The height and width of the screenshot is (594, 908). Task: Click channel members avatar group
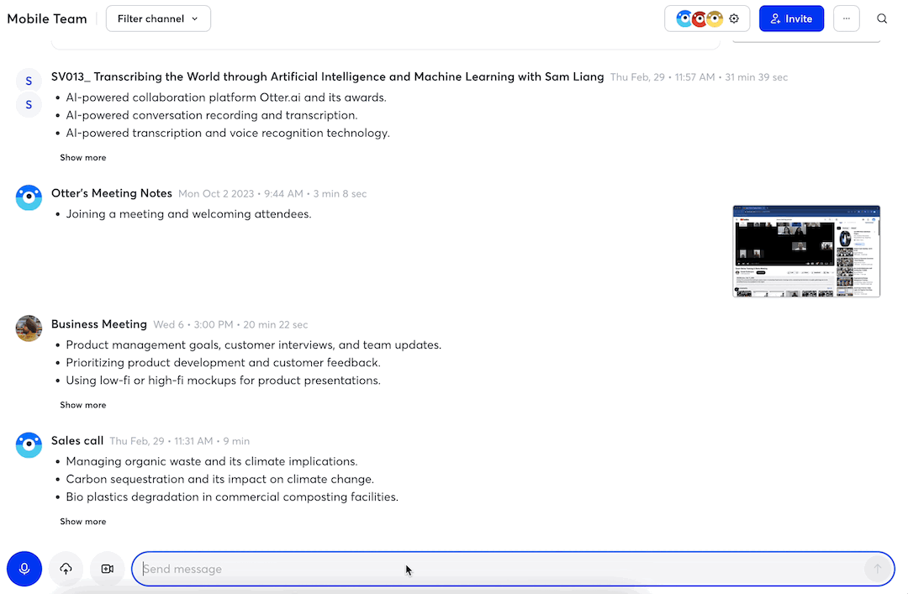pyautogui.click(x=699, y=18)
